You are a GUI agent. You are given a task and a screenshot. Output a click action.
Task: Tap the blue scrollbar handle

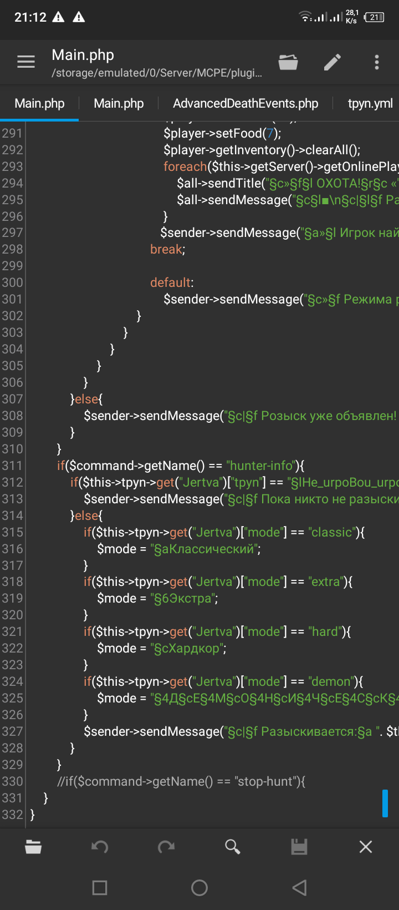point(385,803)
